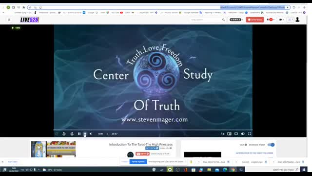The height and width of the screenshot is (176, 312).
Task: Open the Windows Start button
Action: (x=304, y=170)
